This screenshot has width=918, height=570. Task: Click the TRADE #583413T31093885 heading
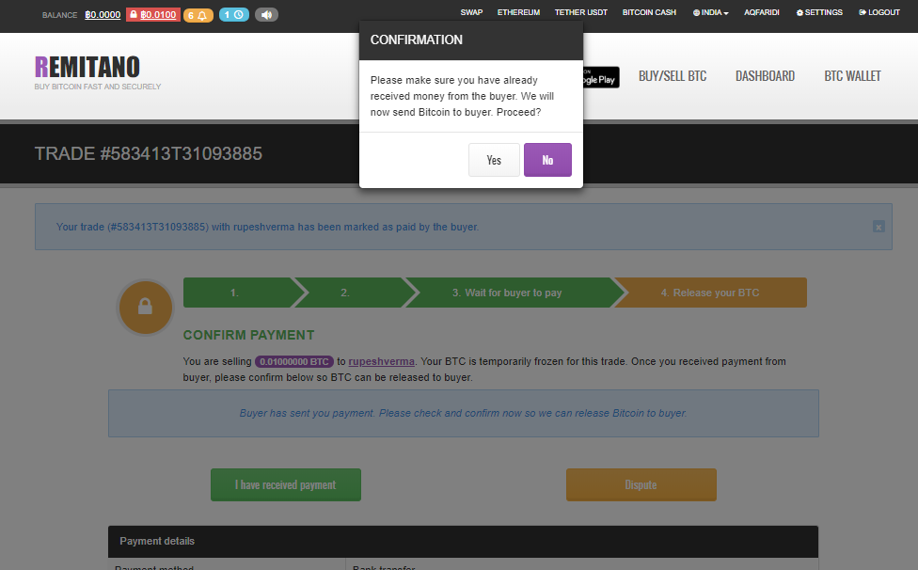(148, 154)
